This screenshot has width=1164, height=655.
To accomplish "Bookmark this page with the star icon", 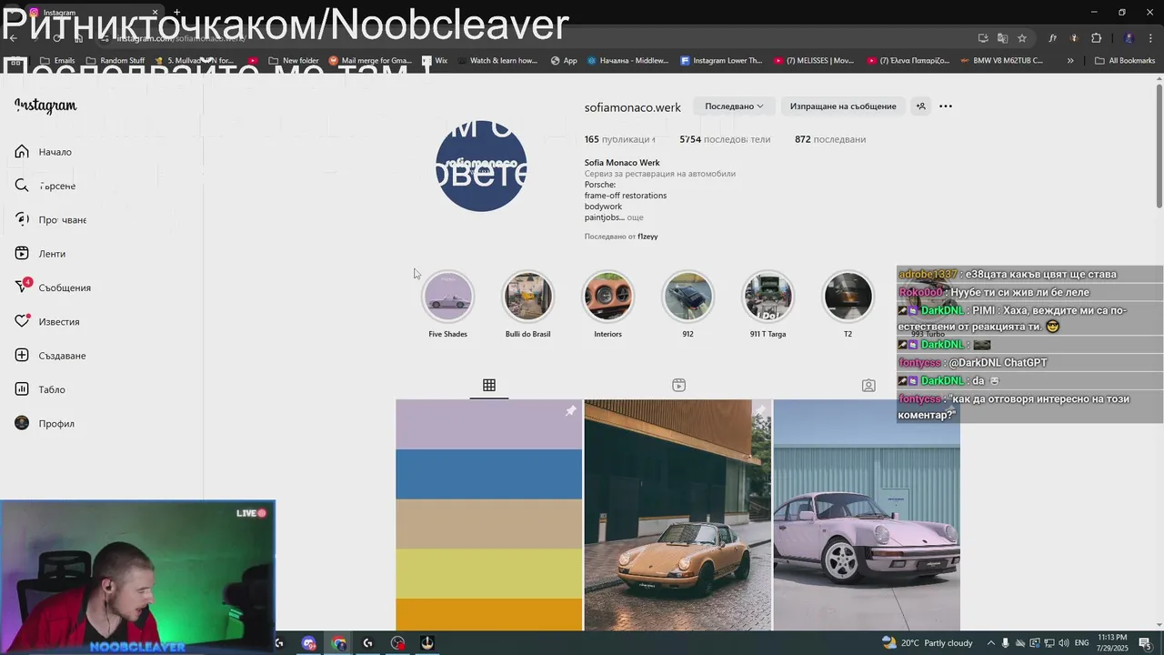I will pos(1022,38).
